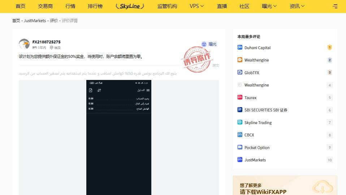Open the 行情 menu item
346x195 pixels.
click(70, 6)
